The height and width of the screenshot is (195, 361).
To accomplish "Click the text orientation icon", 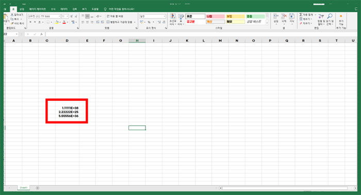I will (98, 16).
